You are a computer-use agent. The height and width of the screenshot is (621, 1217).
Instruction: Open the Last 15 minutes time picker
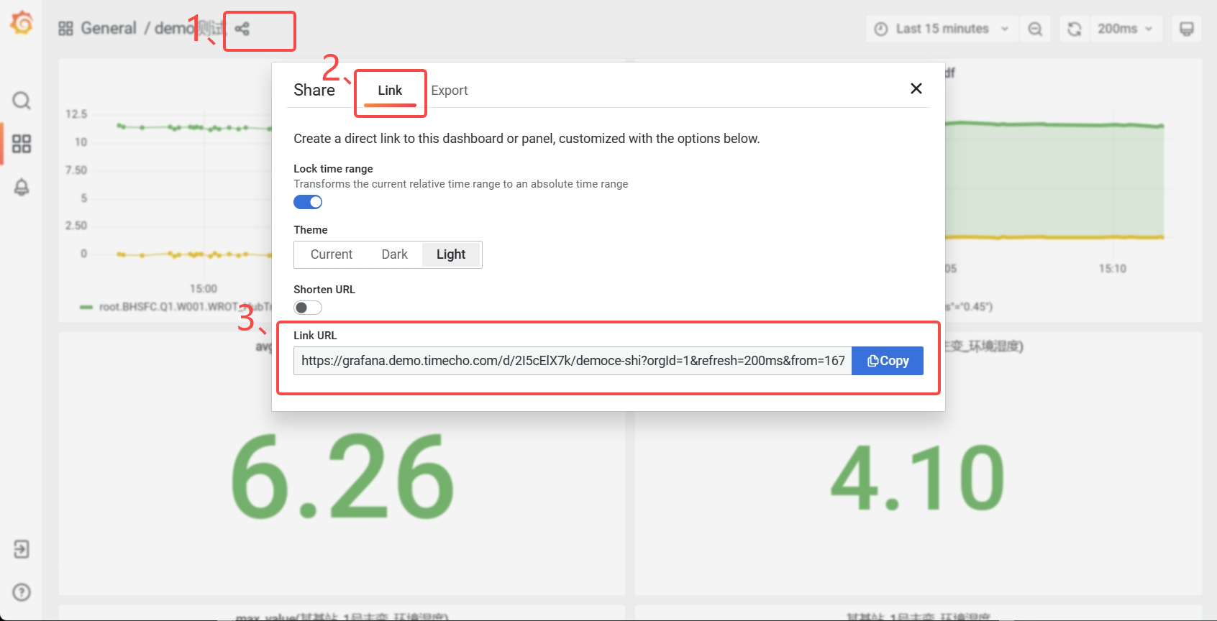(942, 29)
